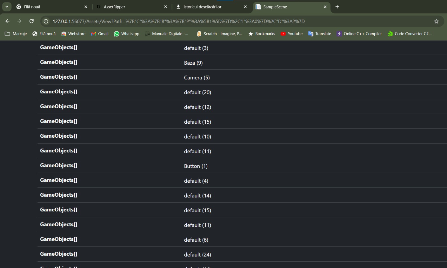View site information icon in address bar
Viewport: 447px width, 268px height.
46,21
